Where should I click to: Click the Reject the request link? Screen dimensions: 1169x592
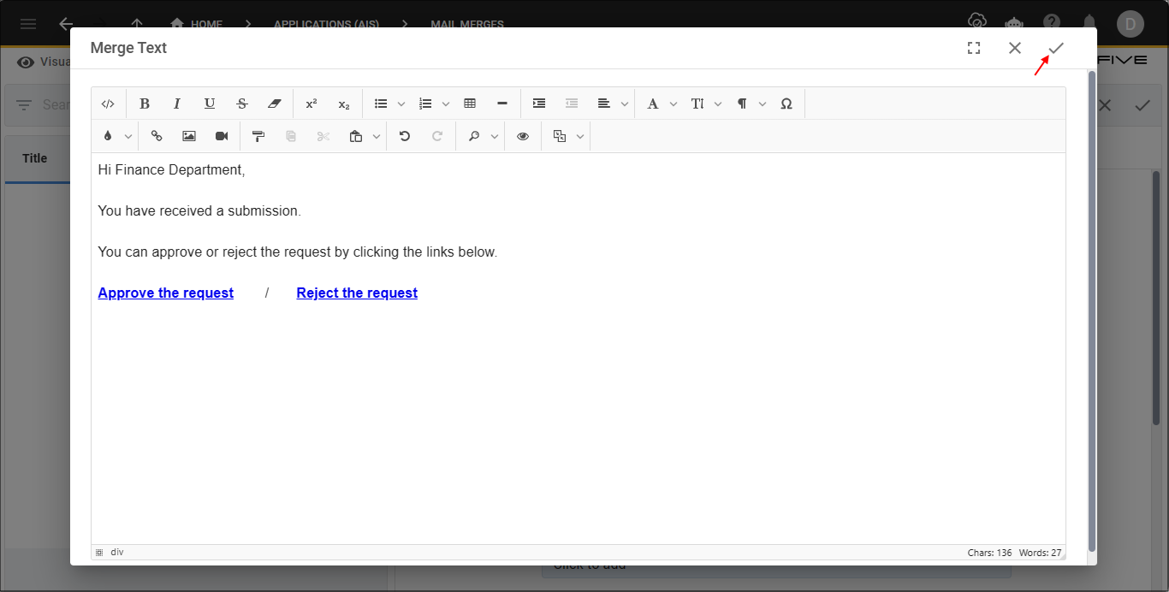[x=357, y=293]
